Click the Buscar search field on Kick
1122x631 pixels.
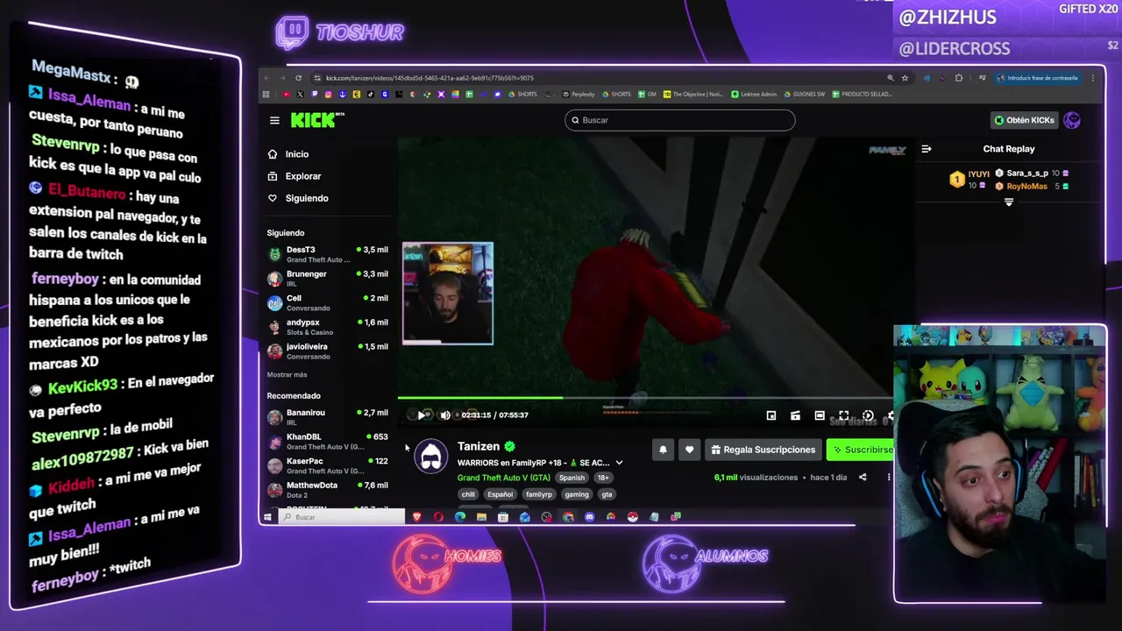[x=679, y=120]
